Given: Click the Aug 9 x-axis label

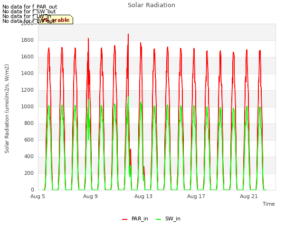Looking at the screenshot, I should tap(90, 196).
